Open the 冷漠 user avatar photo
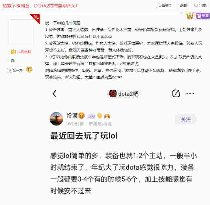Screen dimensions: 210x205 tap(56, 119)
